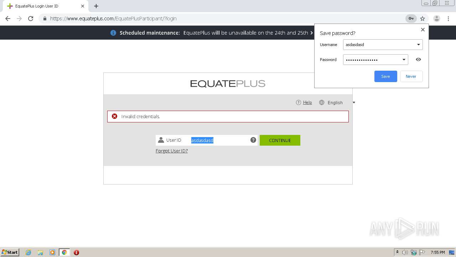456x257 pixels.
Task: Go back using the browser back arrow
Action: pyautogui.click(x=8, y=19)
